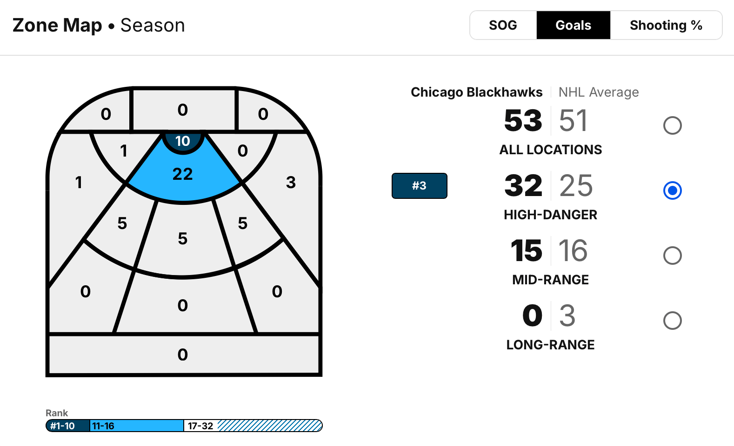Click the bottom blue-line zone showing 0
Screen dimensions: 734x446
tap(183, 354)
